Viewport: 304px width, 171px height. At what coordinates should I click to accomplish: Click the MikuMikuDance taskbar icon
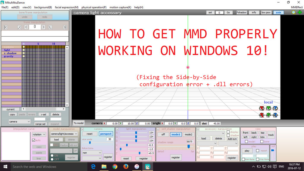[x=148, y=167]
